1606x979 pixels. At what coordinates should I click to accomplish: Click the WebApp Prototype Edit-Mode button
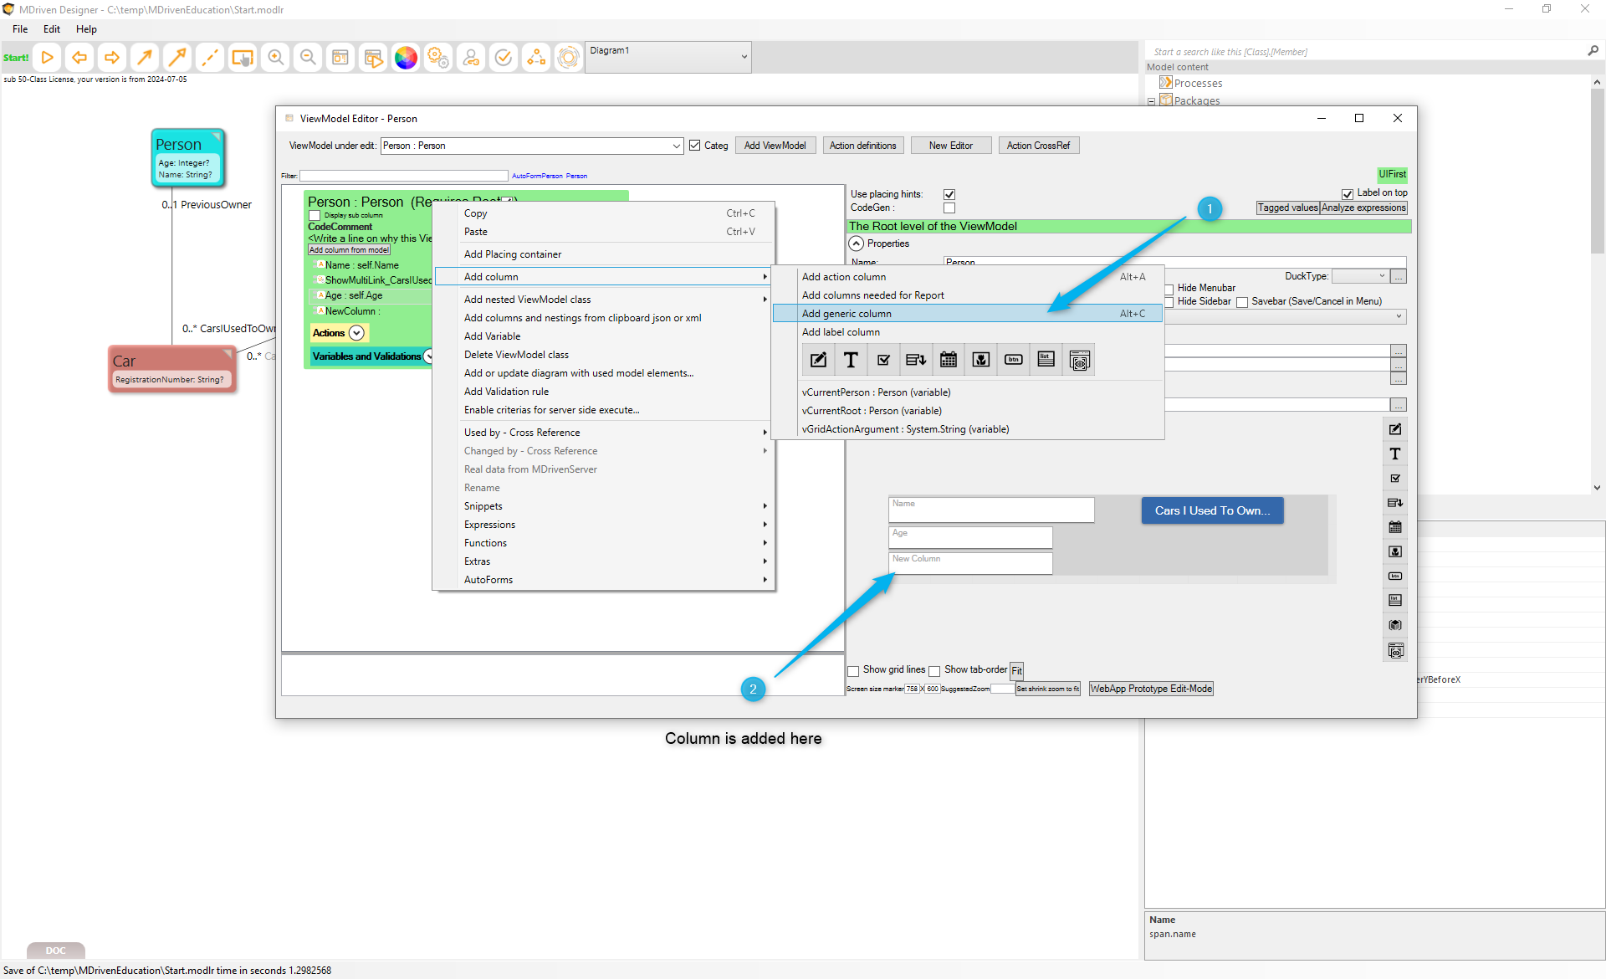[x=1151, y=689]
